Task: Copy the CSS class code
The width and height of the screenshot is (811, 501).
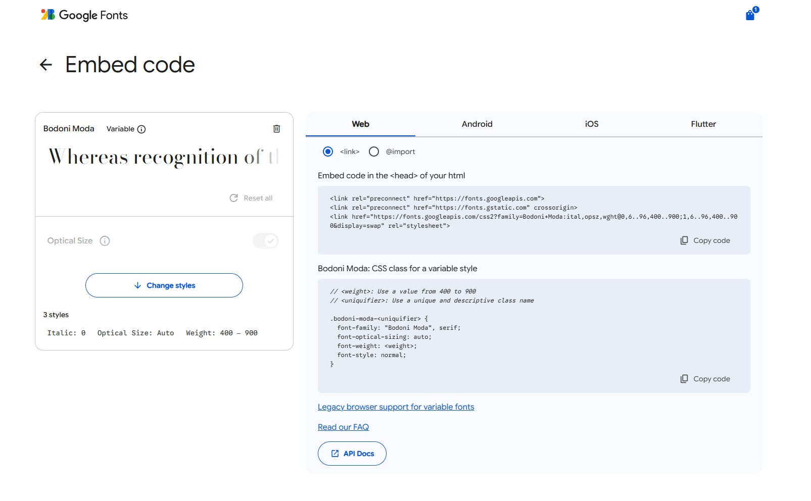Action: pos(705,379)
